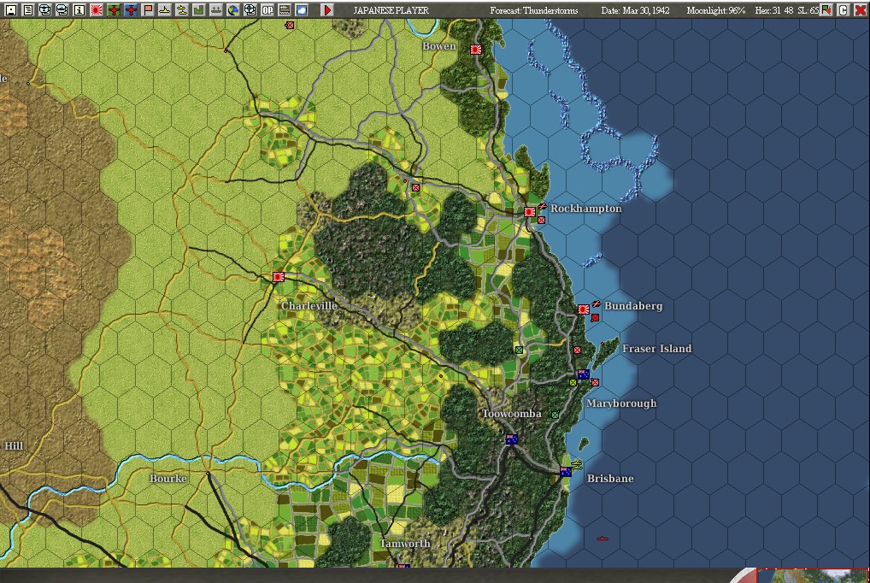Open the OP toolbar button
Screen dimensions: 870x583
(267, 10)
